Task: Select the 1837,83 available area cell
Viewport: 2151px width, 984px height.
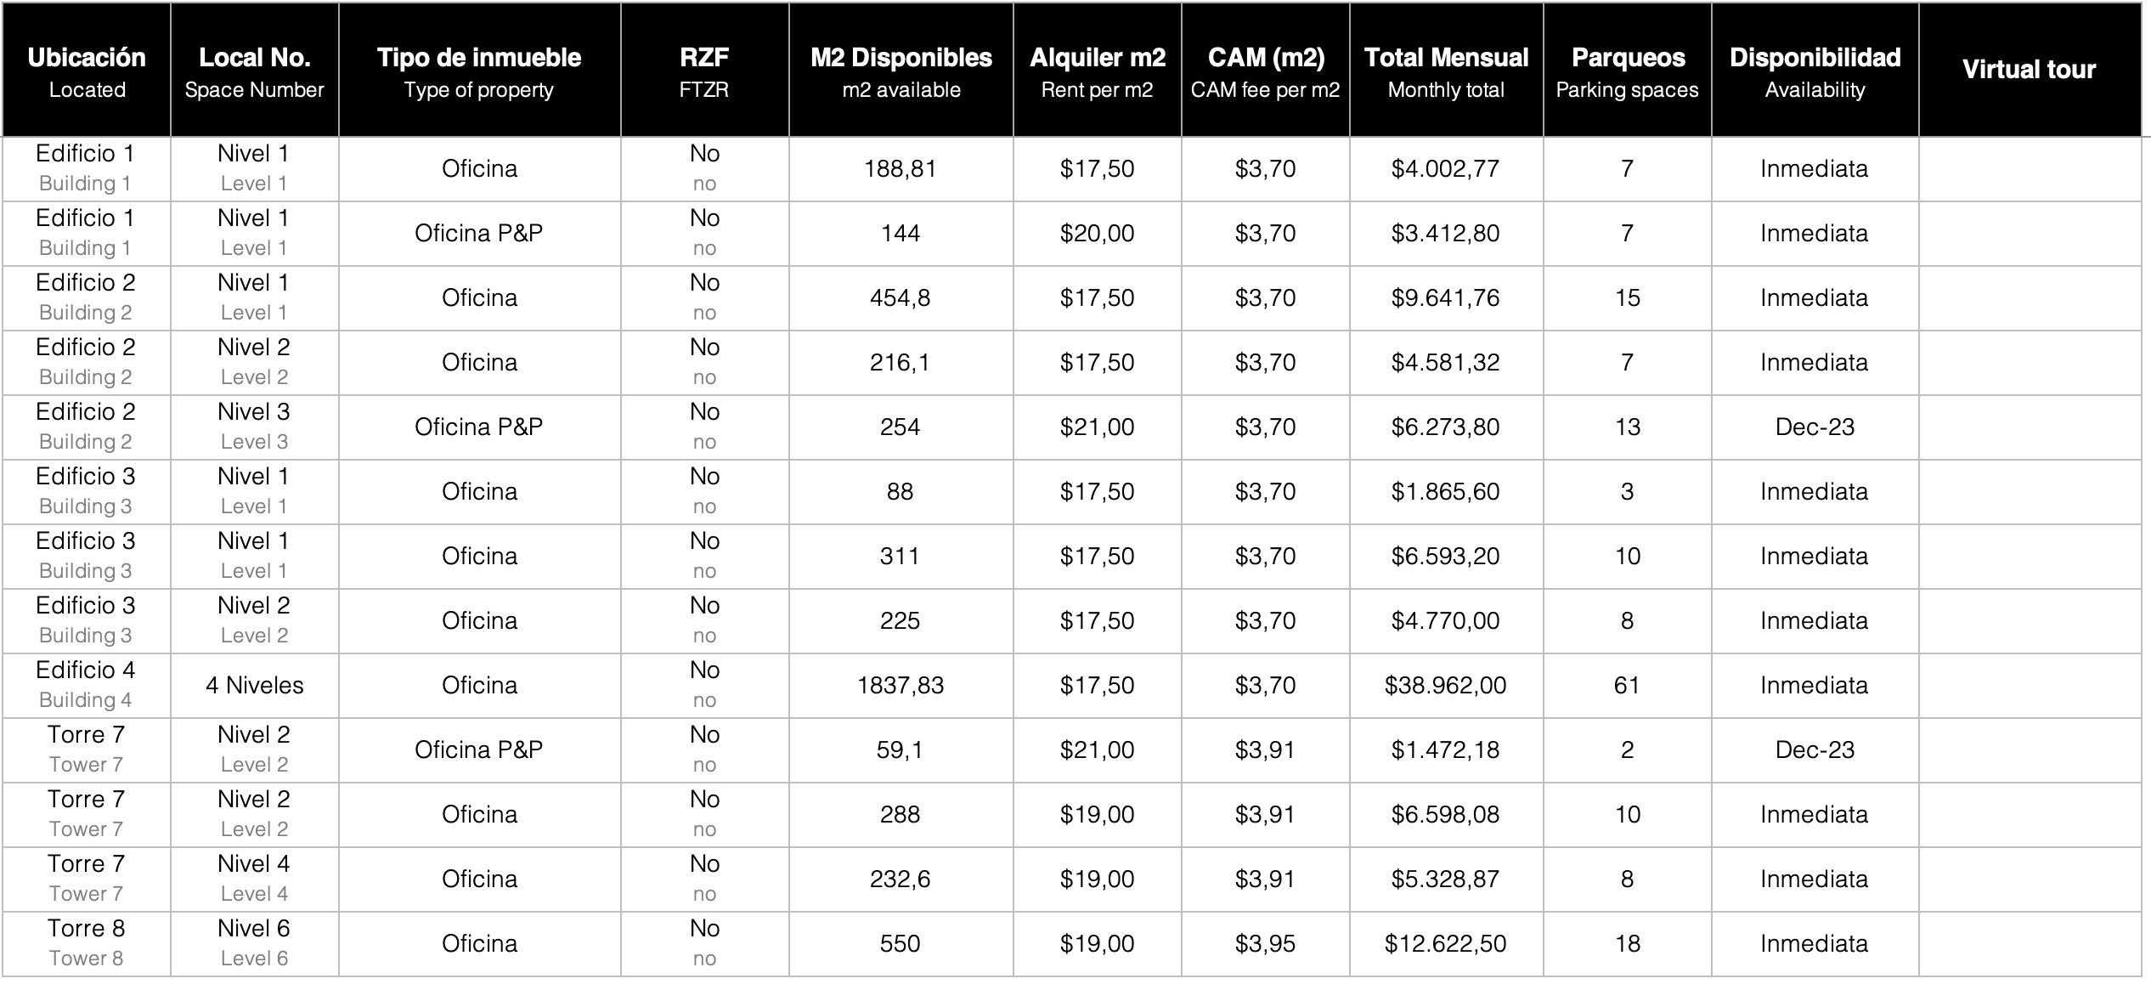Action: coord(900,686)
